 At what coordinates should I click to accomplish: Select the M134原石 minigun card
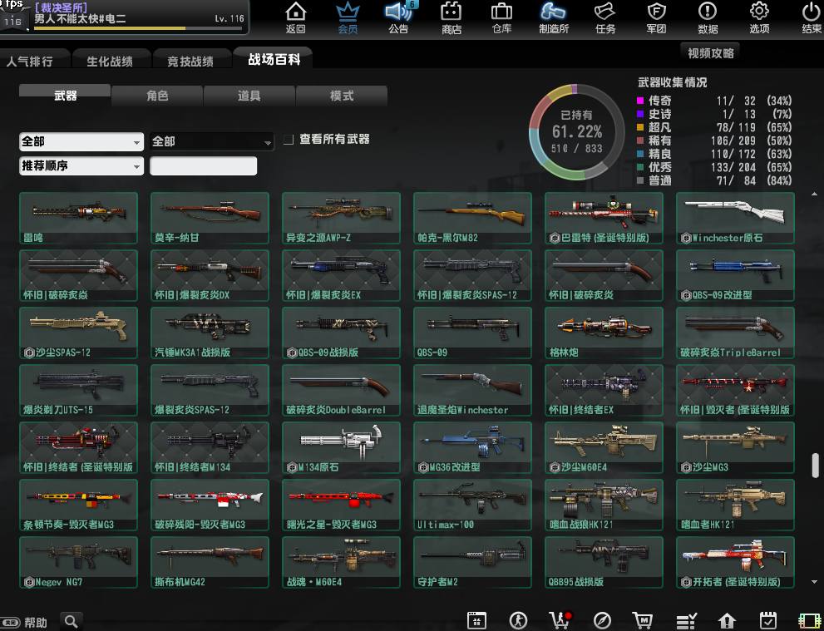point(341,447)
